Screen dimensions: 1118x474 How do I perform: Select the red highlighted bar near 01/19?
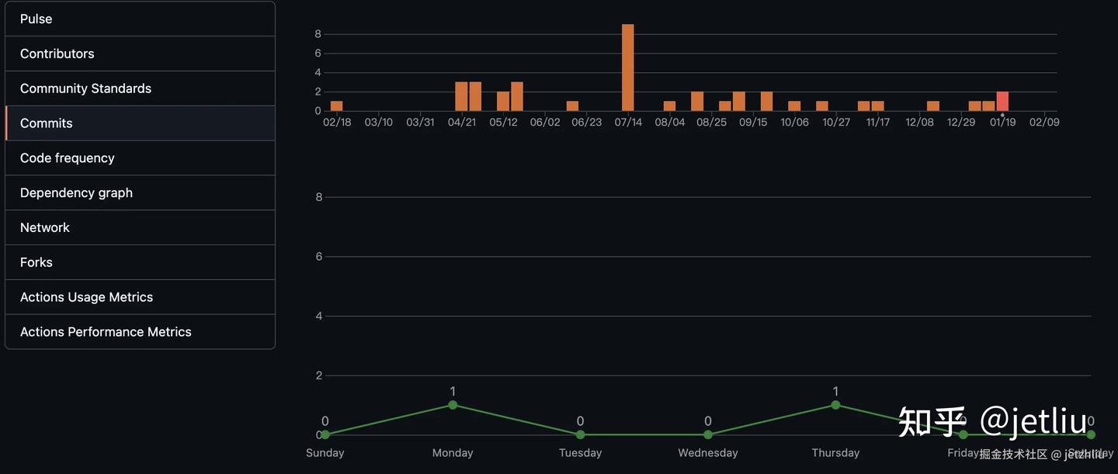[x=1002, y=101]
